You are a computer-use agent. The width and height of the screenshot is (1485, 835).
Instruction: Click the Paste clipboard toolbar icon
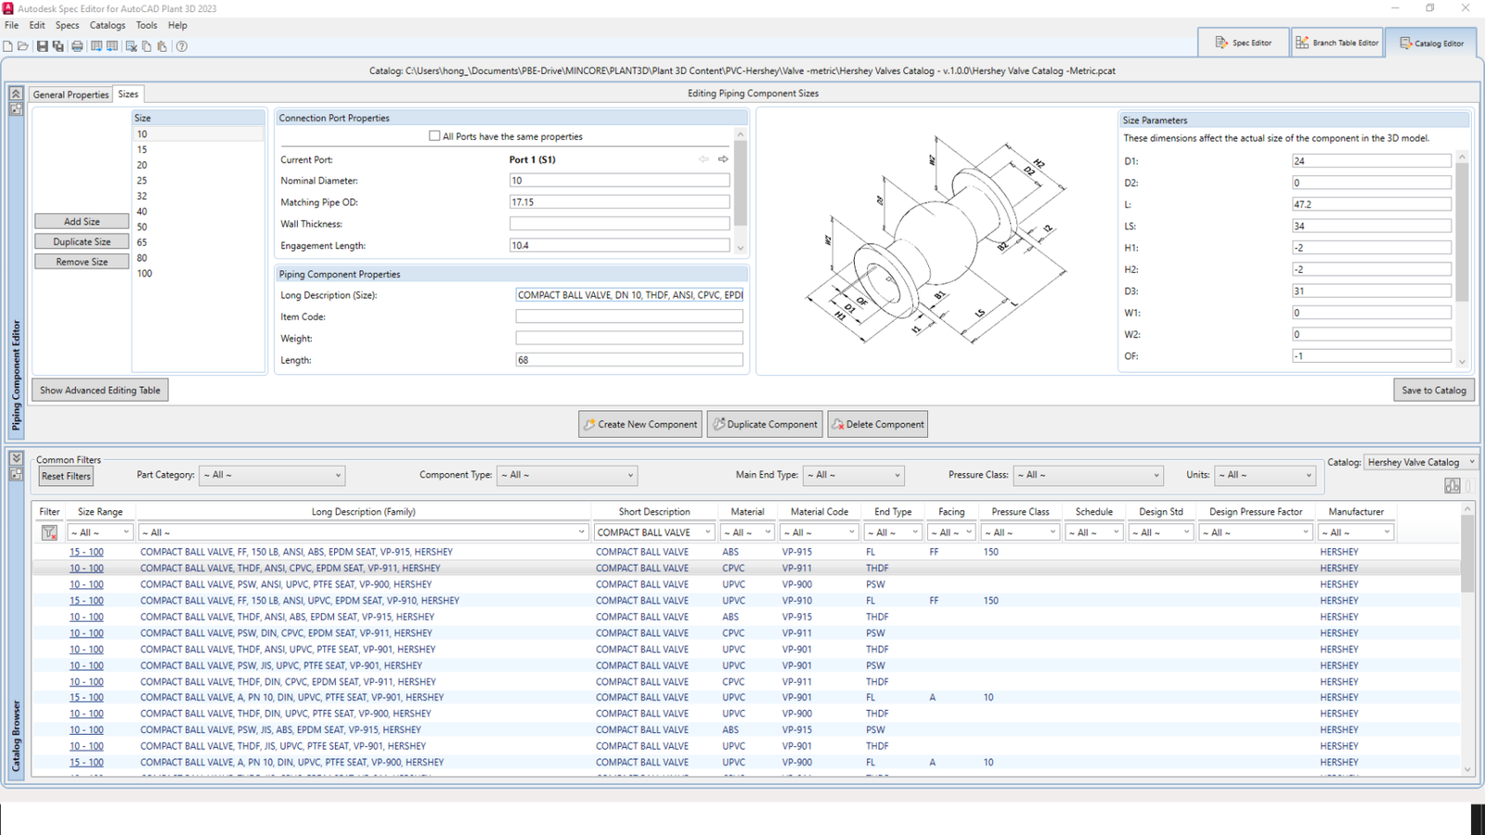click(x=162, y=46)
